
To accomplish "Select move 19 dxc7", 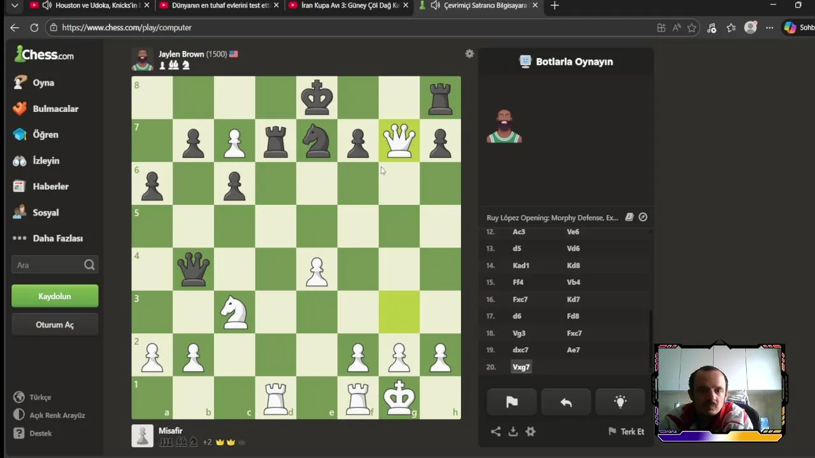I will pyautogui.click(x=520, y=350).
